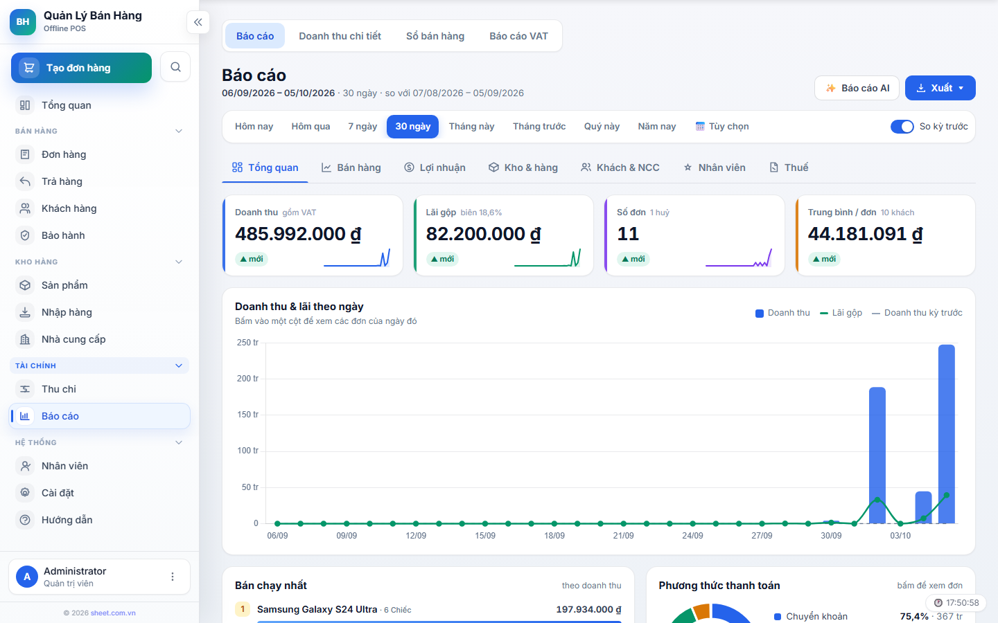
Task: Select the 7 ngày time range
Action: [x=362, y=127]
